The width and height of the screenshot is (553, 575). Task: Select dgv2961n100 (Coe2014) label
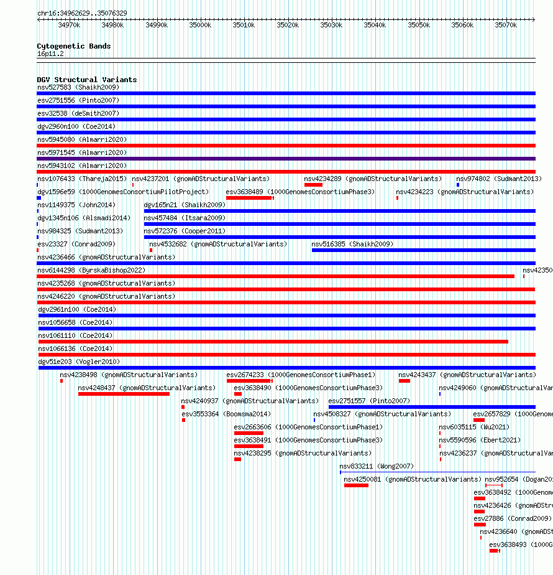click(77, 309)
